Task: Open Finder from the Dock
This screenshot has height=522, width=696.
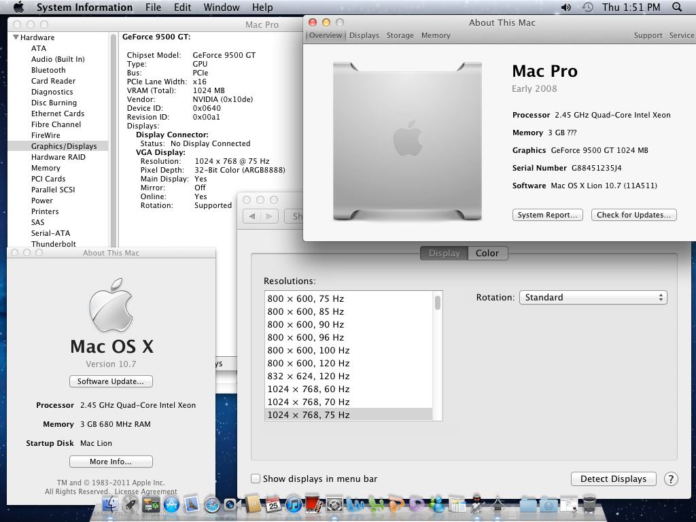Action: pyautogui.click(x=110, y=505)
